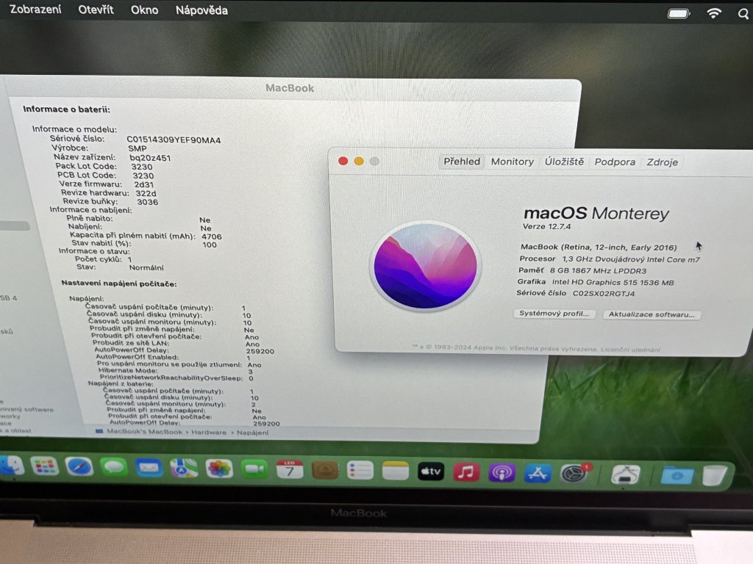Click the Spotlight search magnifier icon
The width and height of the screenshot is (753, 564).
tap(743, 13)
